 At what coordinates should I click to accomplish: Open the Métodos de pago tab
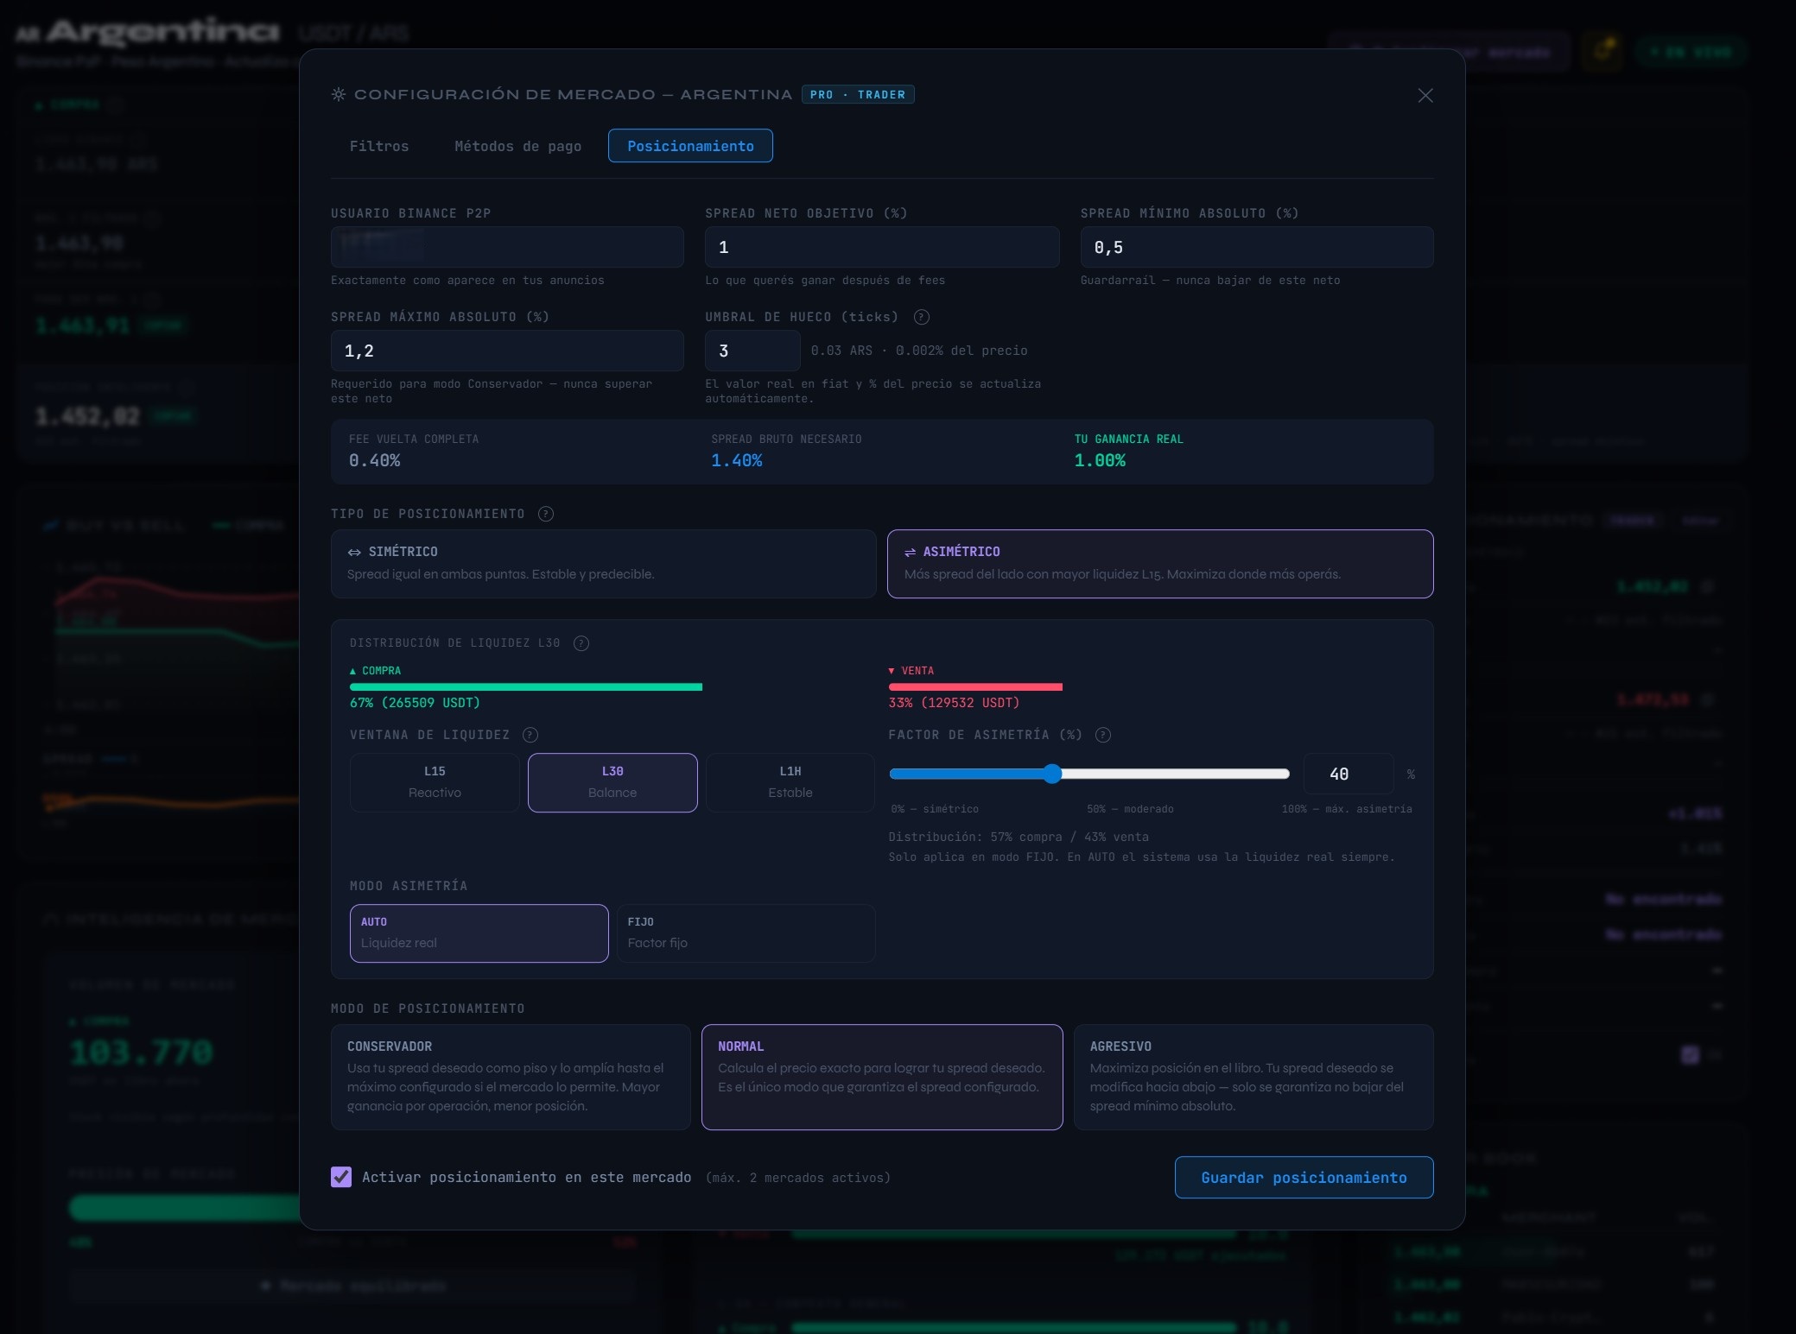(x=517, y=146)
